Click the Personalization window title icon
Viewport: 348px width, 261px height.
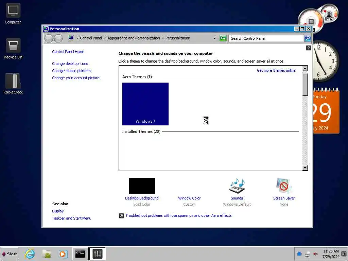[46, 29]
